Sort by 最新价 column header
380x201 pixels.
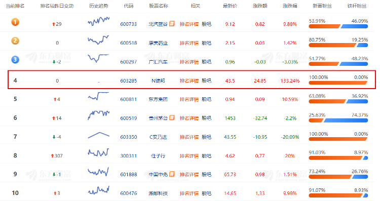point(230,6)
